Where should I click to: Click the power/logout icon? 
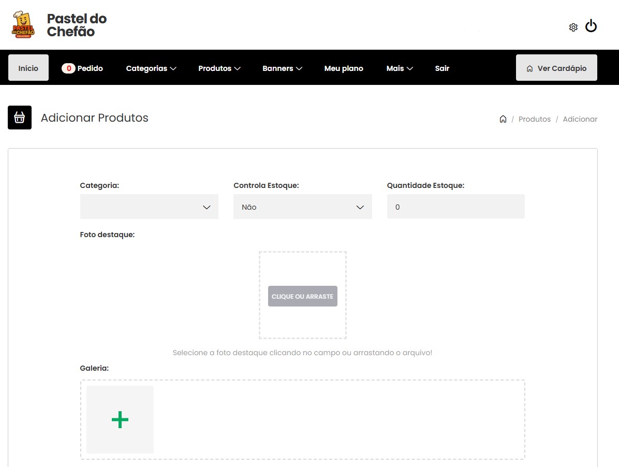pos(591,25)
